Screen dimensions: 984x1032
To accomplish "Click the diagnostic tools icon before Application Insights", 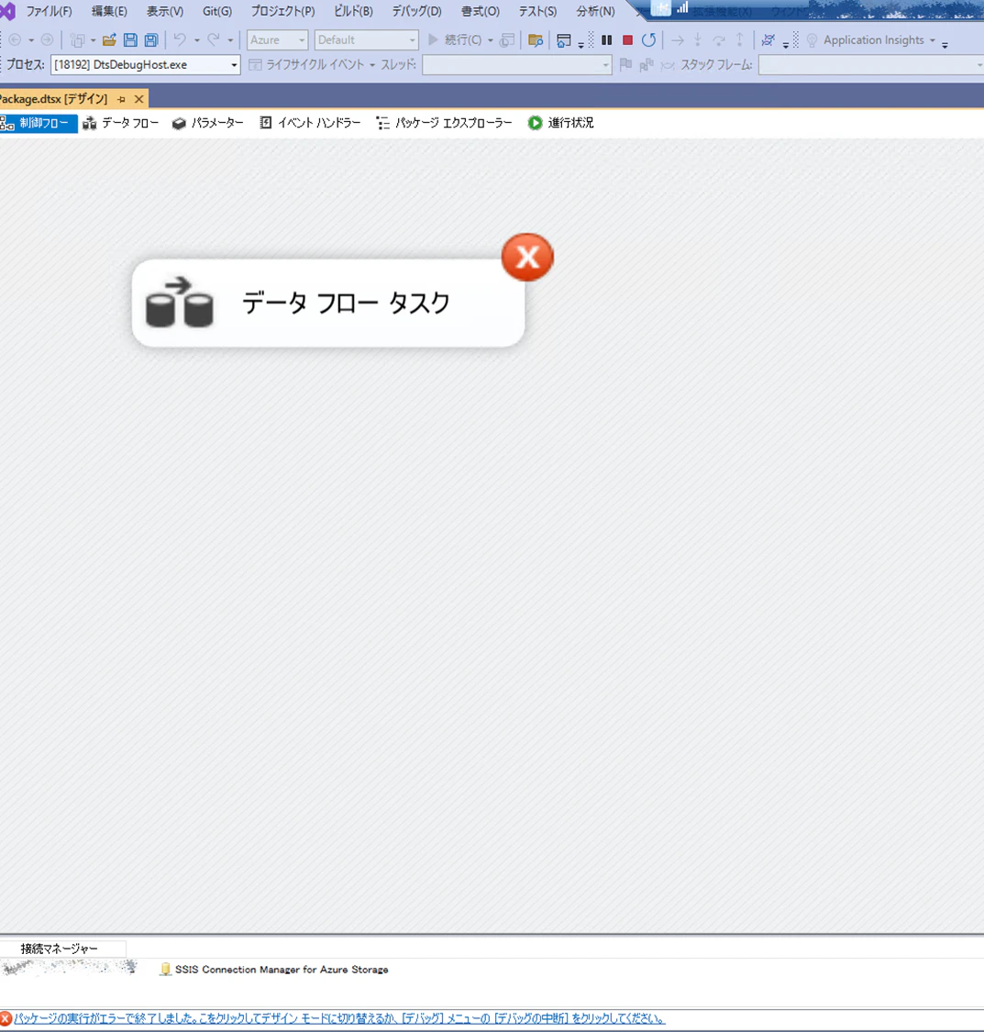I will point(768,40).
